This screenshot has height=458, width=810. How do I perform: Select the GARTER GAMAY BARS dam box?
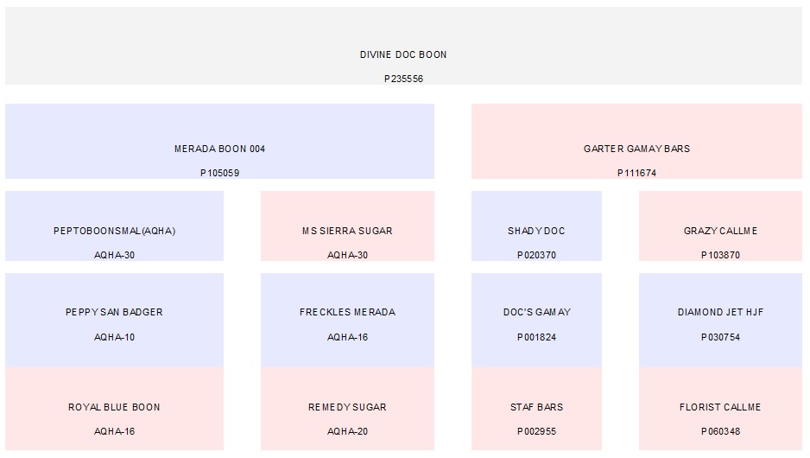point(636,149)
